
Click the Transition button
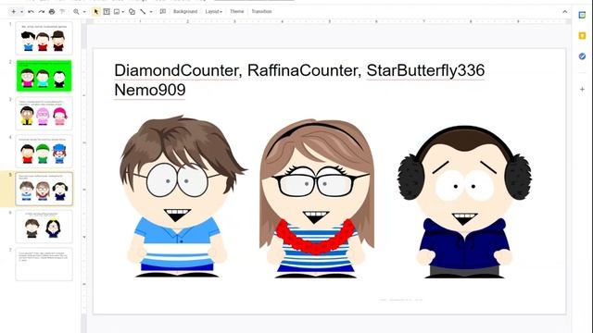coord(261,12)
